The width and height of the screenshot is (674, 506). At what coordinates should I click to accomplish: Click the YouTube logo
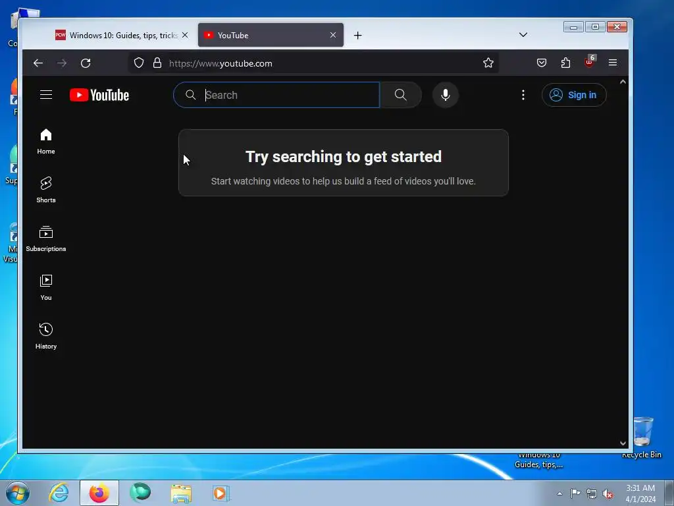pos(99,95)
